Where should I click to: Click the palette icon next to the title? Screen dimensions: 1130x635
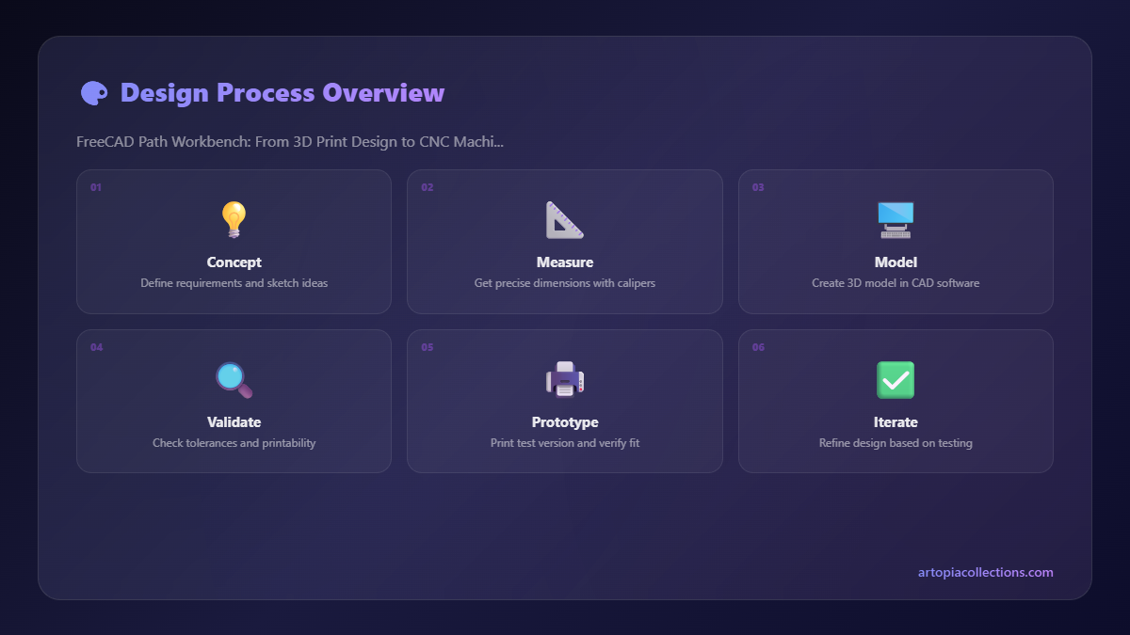tap(93, 92)
